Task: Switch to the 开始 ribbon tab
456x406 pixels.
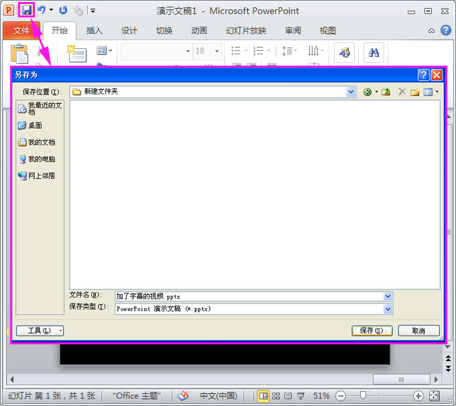Action: point(60,31)
